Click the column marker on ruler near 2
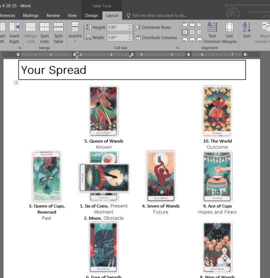The height and width of the screenshot is (278, 270). (74, 54)
